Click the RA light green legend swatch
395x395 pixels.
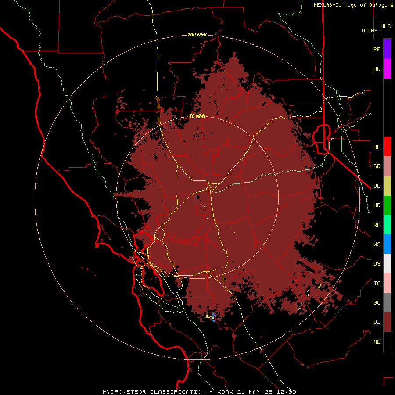pos(388,225)
